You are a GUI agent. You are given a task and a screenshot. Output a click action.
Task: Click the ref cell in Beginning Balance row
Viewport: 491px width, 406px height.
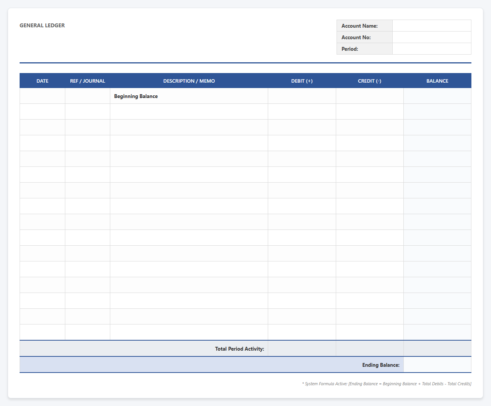click(x=88, y=96)
